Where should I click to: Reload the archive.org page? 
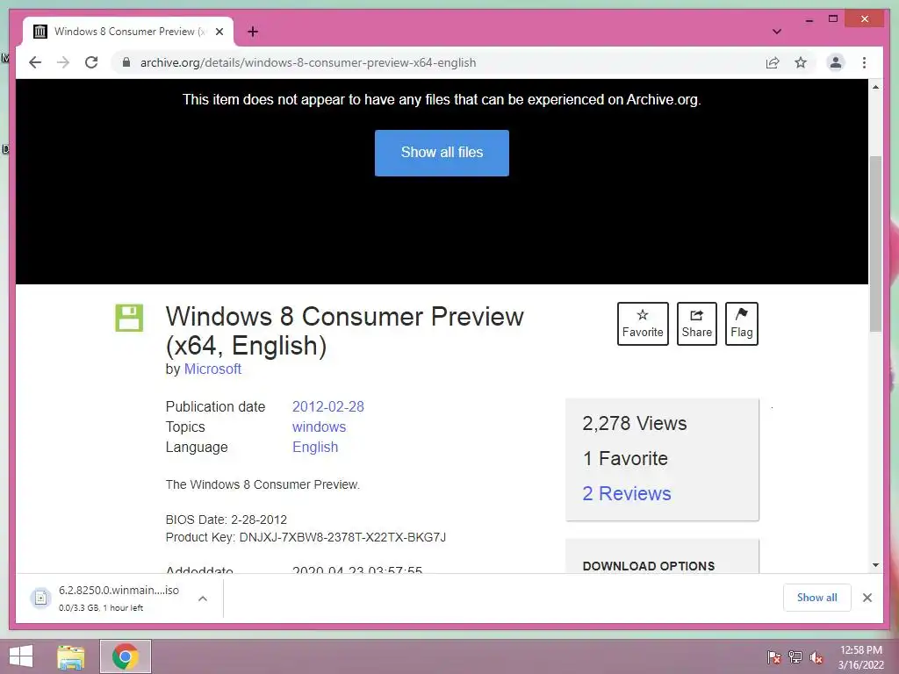[91, 62]
